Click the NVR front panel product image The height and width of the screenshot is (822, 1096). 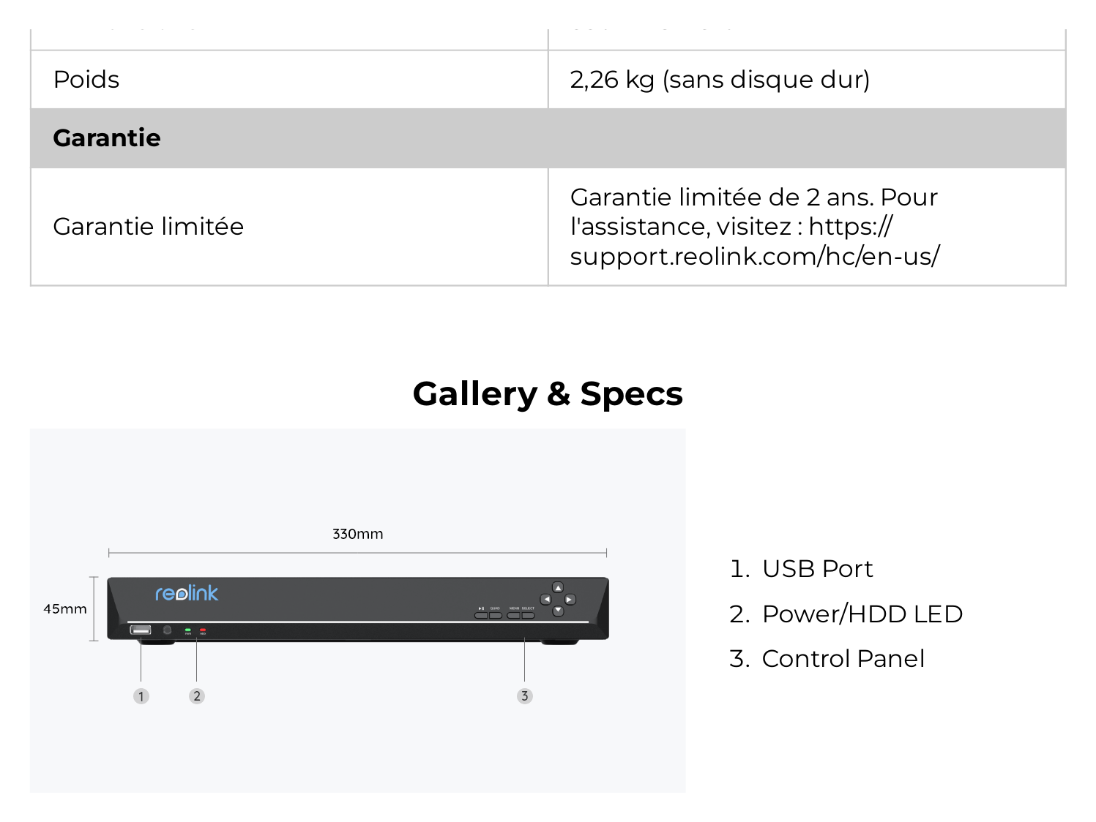coord(358,611)
